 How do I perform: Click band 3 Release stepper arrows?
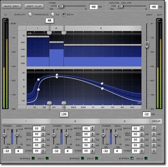click(142, 145)
